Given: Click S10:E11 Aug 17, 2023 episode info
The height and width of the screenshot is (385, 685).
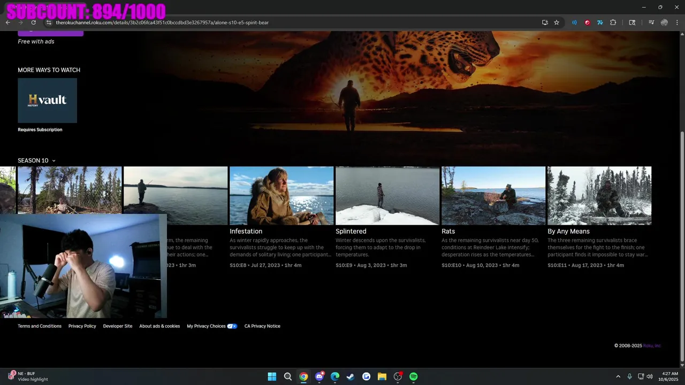Looking at the screenshot, I should (585, 265).
